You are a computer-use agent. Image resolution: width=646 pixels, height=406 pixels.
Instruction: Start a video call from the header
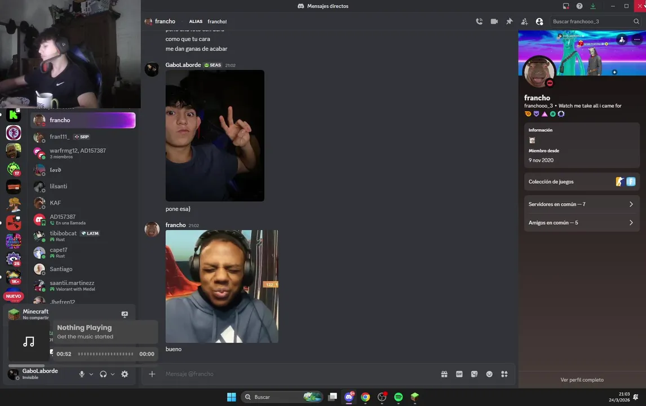point(494,21)
